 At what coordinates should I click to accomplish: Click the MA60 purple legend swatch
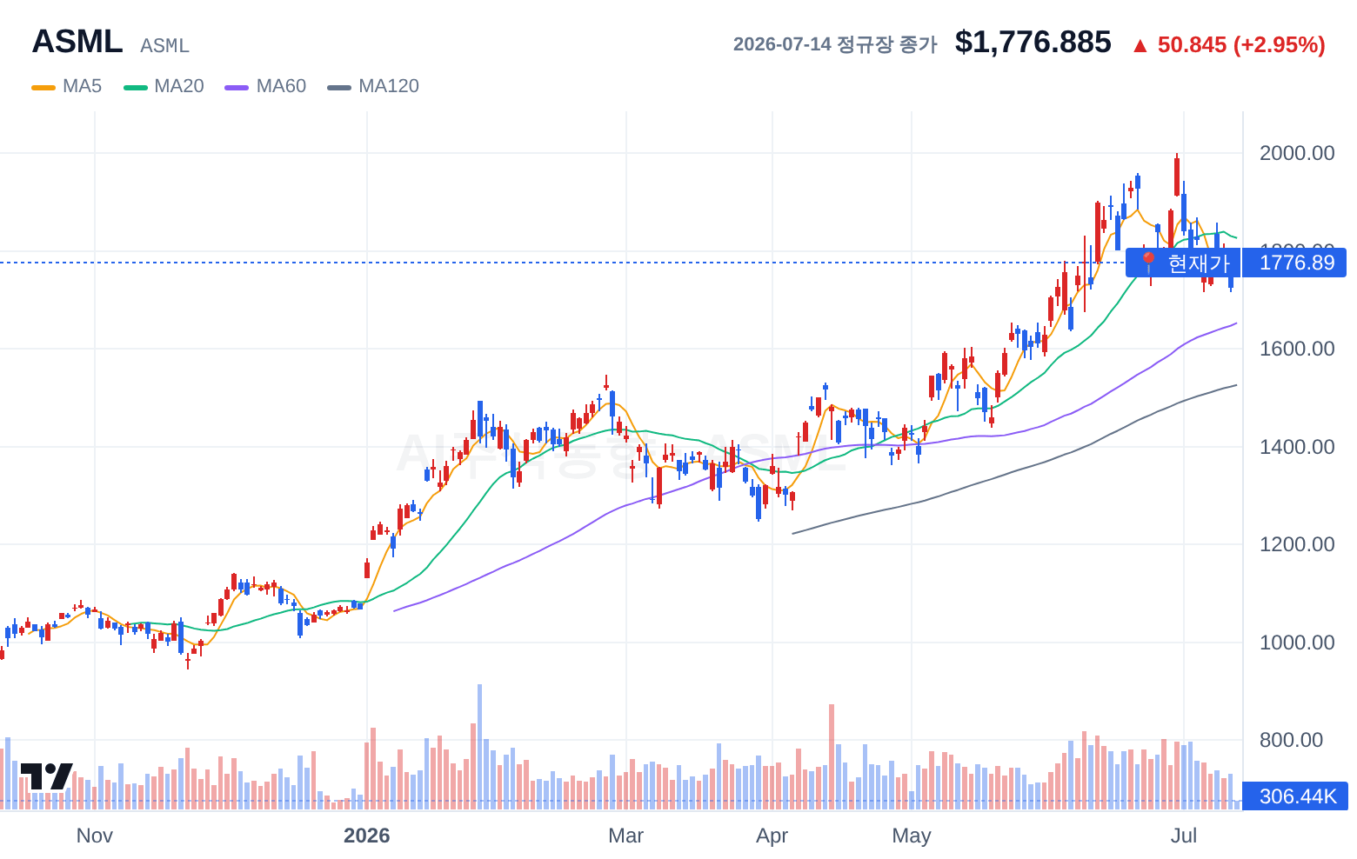point(237,87)
